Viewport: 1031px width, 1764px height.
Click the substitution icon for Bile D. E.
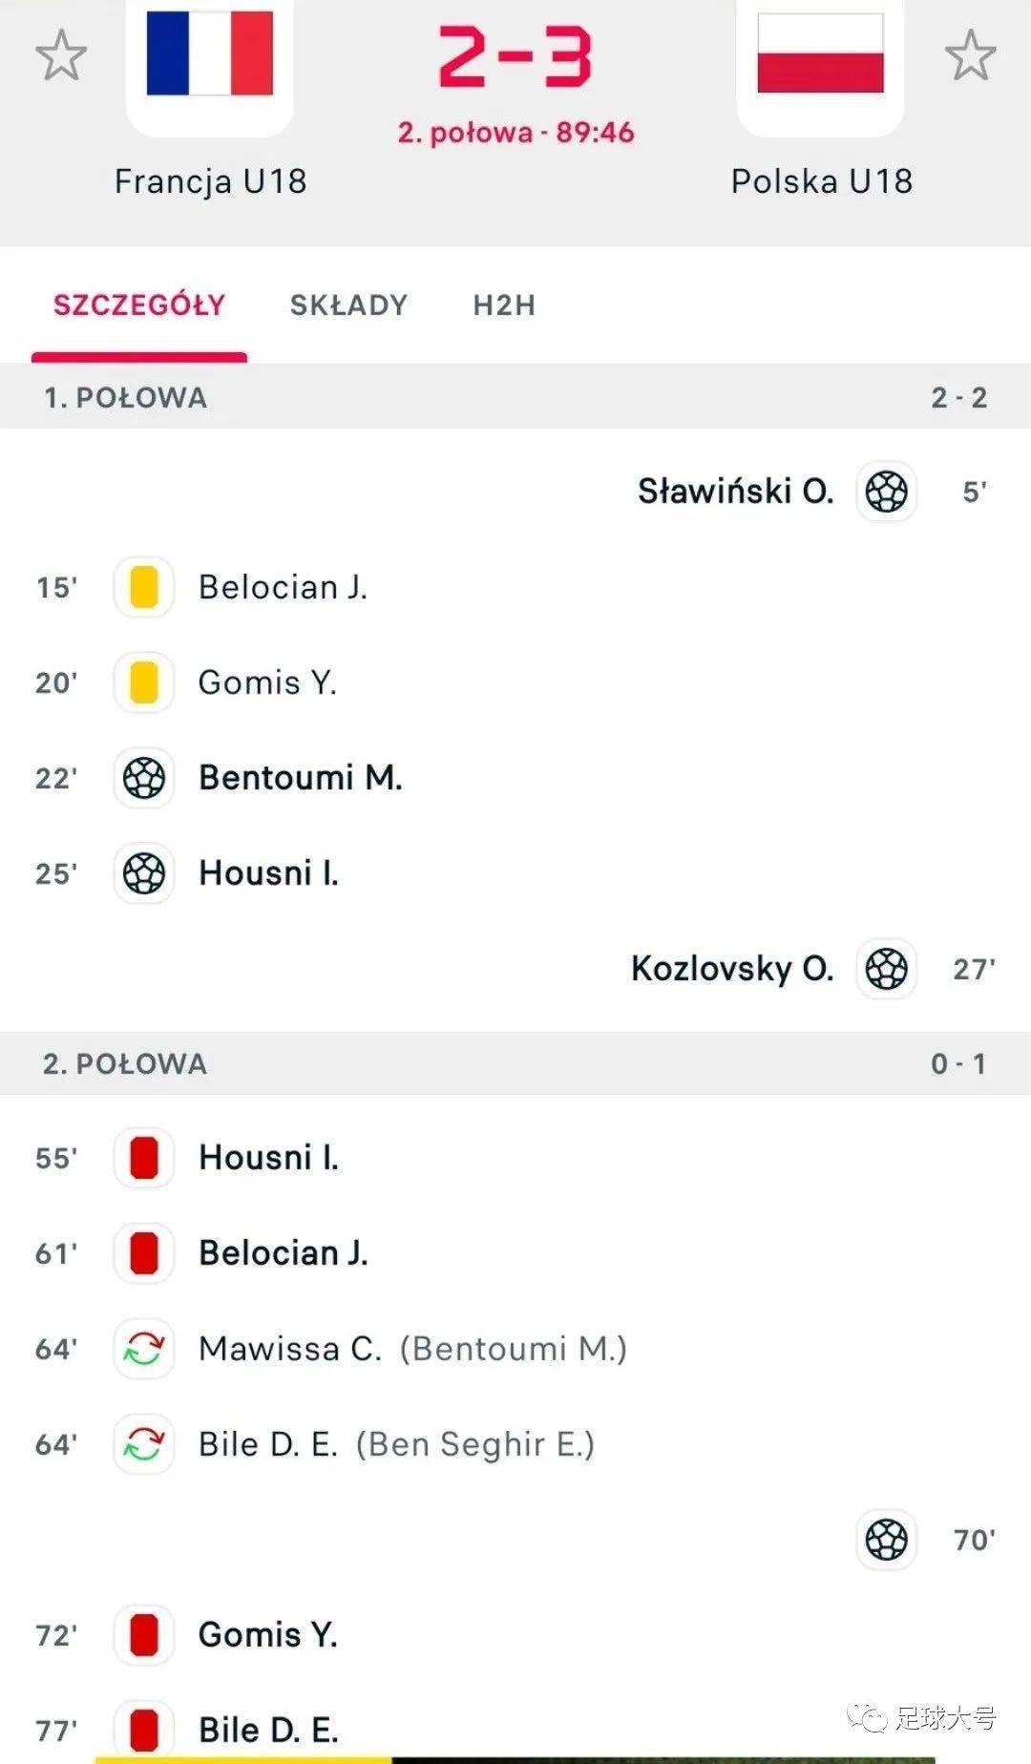click(x=144, y=1444)
